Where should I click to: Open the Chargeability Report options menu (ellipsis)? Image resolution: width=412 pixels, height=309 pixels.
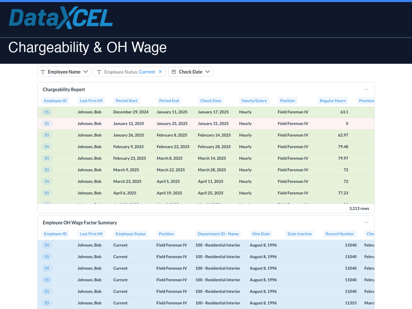(x=366, y=89)
